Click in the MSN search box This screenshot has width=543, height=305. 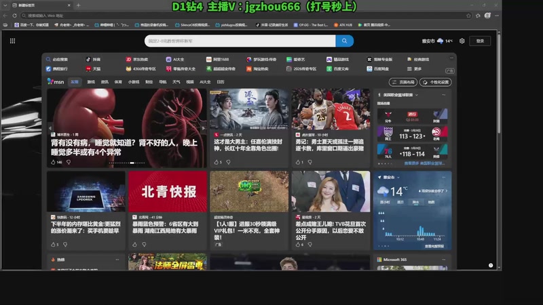(240, 41)
